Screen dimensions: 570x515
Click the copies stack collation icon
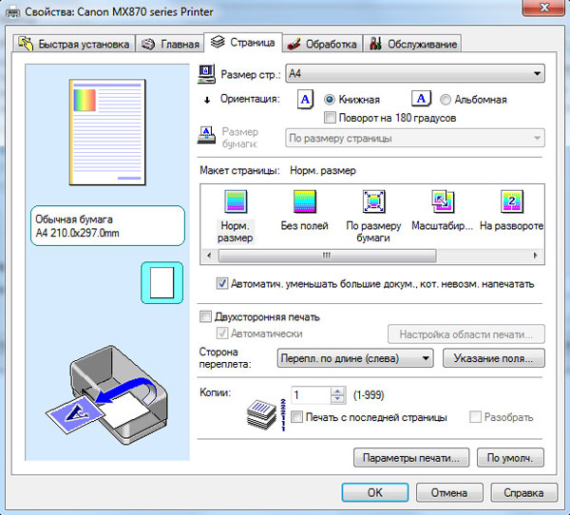click(x=266, y=414)
